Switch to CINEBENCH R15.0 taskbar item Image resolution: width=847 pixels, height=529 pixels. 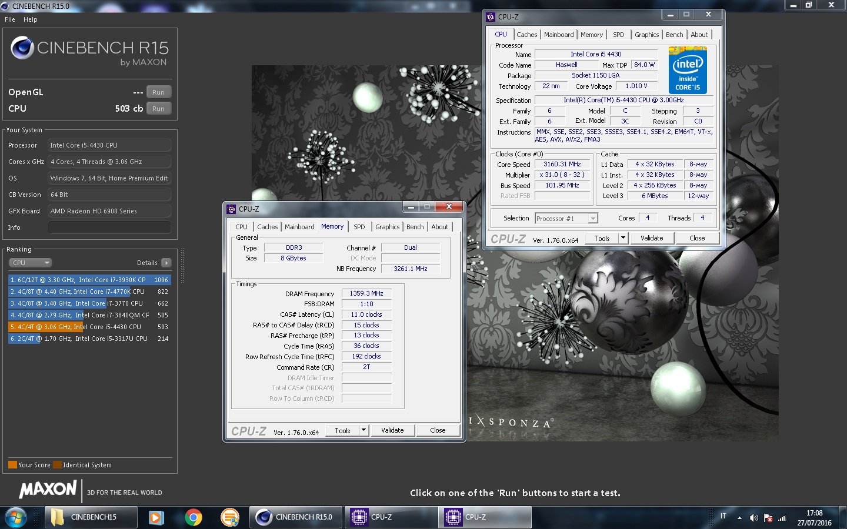point(296,517)
